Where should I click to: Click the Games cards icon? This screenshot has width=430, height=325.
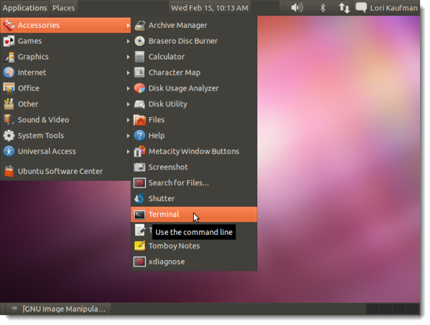pos(9,41)
